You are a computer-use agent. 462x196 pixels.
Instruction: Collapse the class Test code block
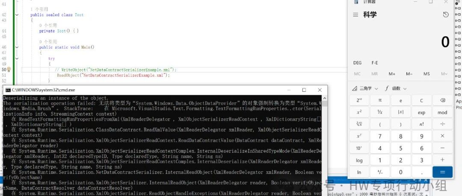tap(17, 15)
